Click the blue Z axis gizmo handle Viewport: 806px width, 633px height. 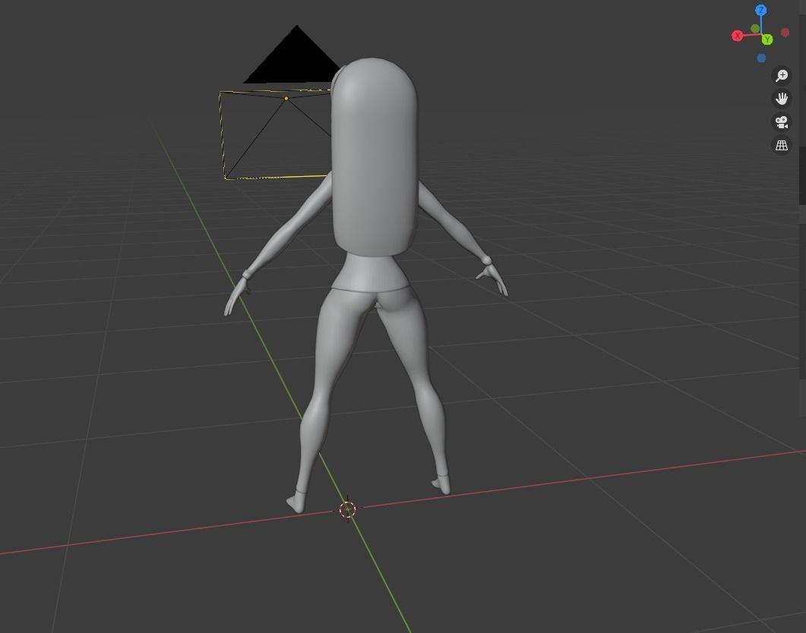pos(760,11)
